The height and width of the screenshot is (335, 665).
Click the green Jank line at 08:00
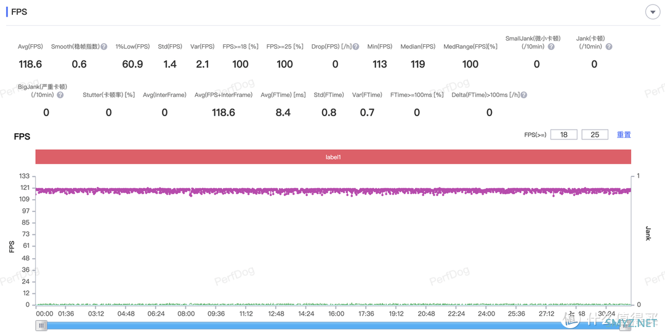coord(186,304)
